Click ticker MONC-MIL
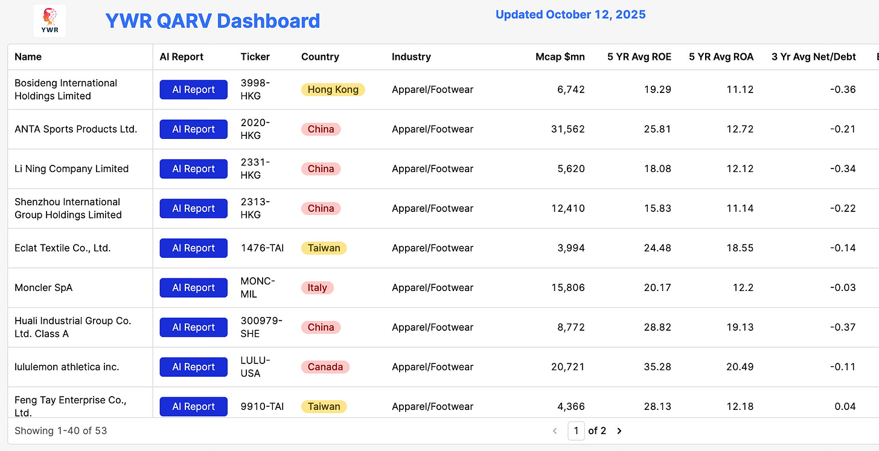Viewport: 879px width, 451px height. tap(258, 287)
